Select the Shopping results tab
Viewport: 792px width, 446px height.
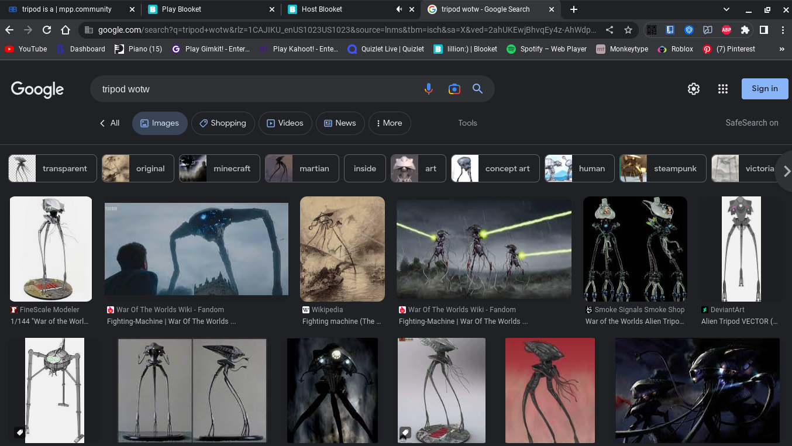tap(223, 123)
